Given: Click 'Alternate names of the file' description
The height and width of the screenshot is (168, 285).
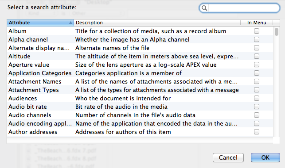Looking at the screenshot, I should pos(112,48).
